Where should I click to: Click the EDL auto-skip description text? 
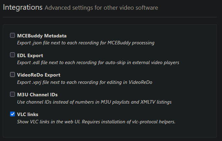(98, 63)
